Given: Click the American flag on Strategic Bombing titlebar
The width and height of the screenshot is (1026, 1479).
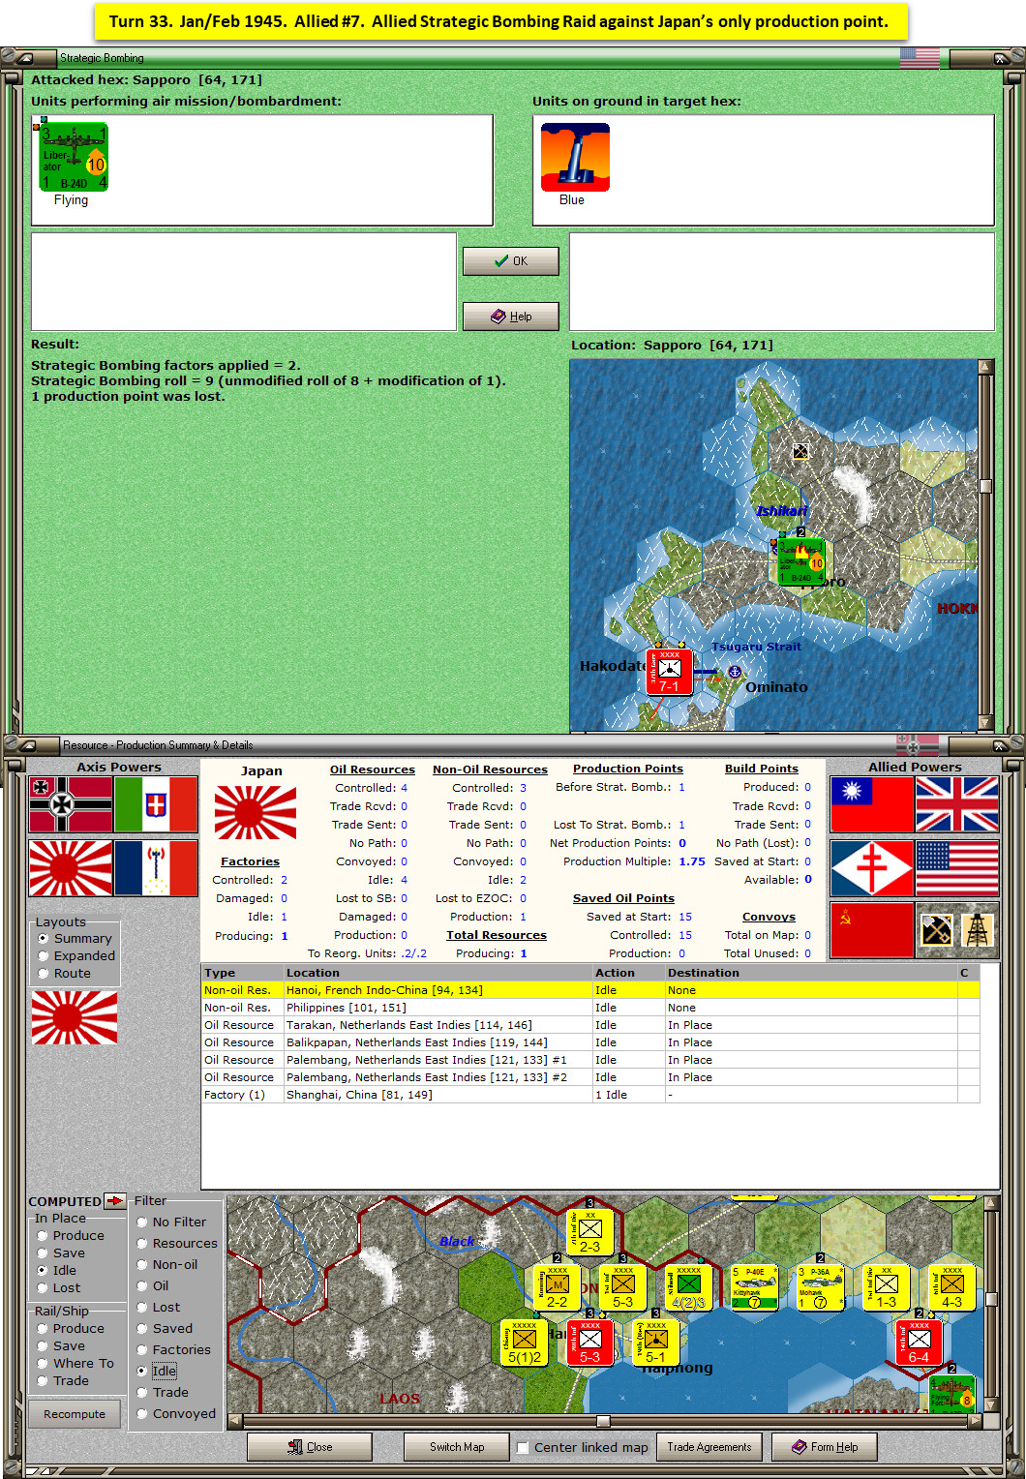Looking at the screenshot, I should click(x=919, y=57).
